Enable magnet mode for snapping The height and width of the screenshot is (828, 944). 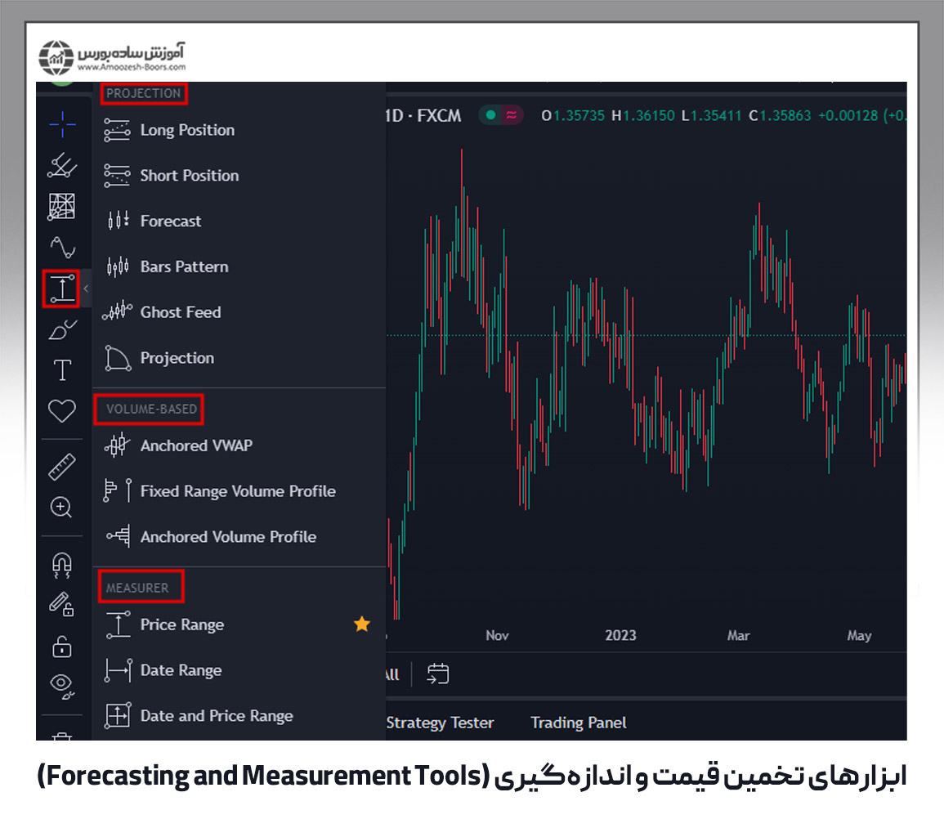click(62, 564)
